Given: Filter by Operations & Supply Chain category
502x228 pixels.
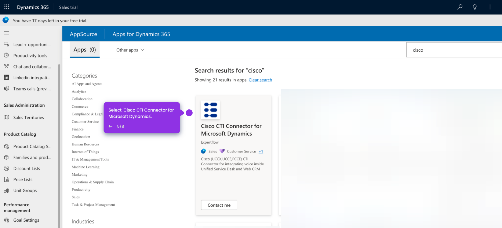Looking at the screenshot, I should pos(93,182).
